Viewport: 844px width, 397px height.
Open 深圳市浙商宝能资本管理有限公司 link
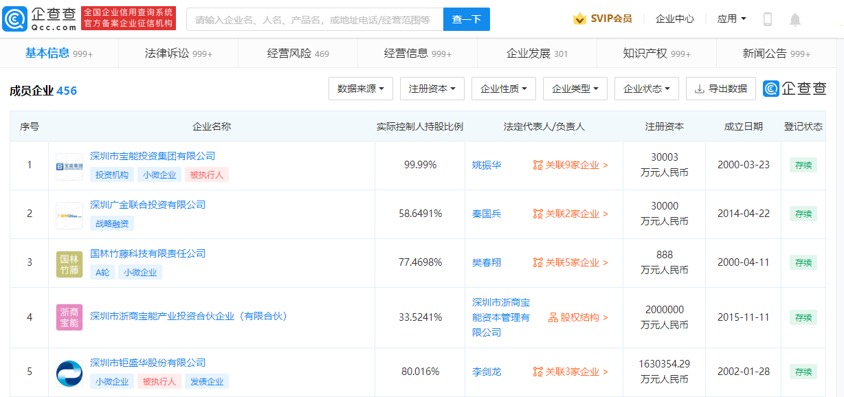pos(501,317)
